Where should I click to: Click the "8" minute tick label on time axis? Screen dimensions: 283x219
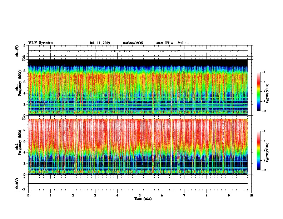pyautogui.click(x=207, y=195)
